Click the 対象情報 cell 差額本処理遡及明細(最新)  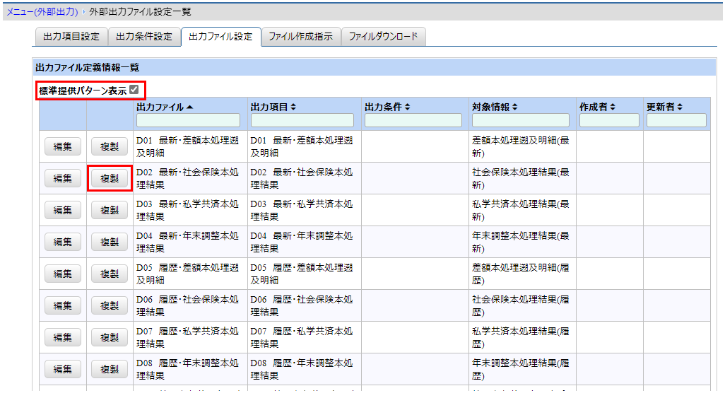click(x=522, y=147)
